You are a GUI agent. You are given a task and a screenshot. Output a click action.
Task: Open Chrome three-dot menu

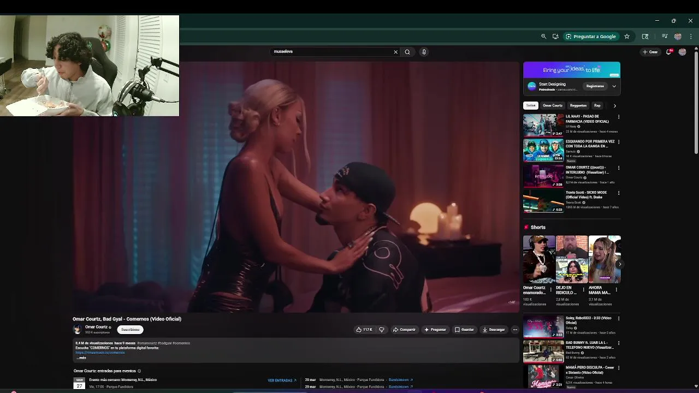691,37
